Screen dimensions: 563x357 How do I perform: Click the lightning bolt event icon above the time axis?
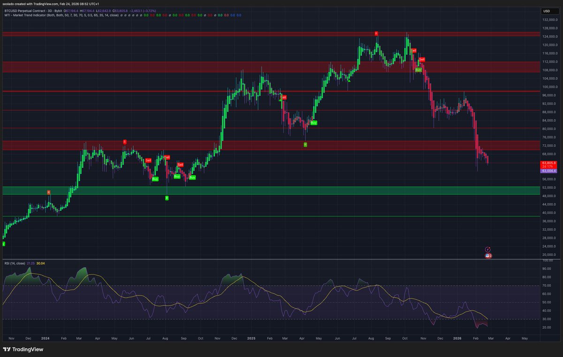coord(488,249)
